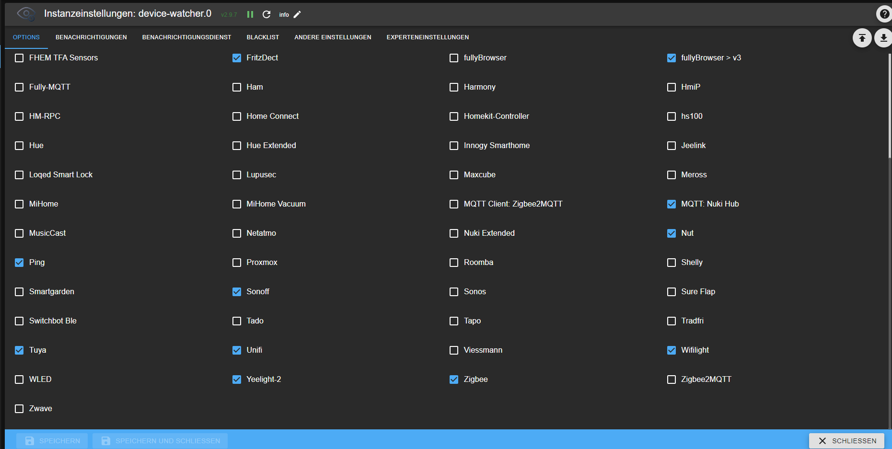This screenshot has width=892, height=449.
Task: Click the Viessmann label text
Action: [x=483, y=350]
